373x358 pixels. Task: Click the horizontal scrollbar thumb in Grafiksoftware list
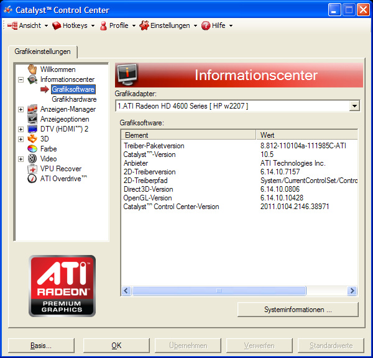tap(219, 290)
